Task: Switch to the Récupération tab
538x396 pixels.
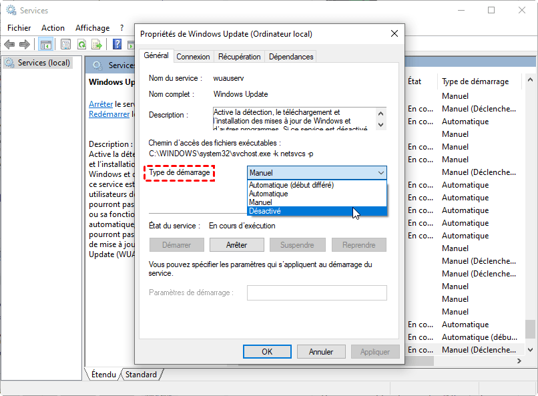Action: point(240,57)
